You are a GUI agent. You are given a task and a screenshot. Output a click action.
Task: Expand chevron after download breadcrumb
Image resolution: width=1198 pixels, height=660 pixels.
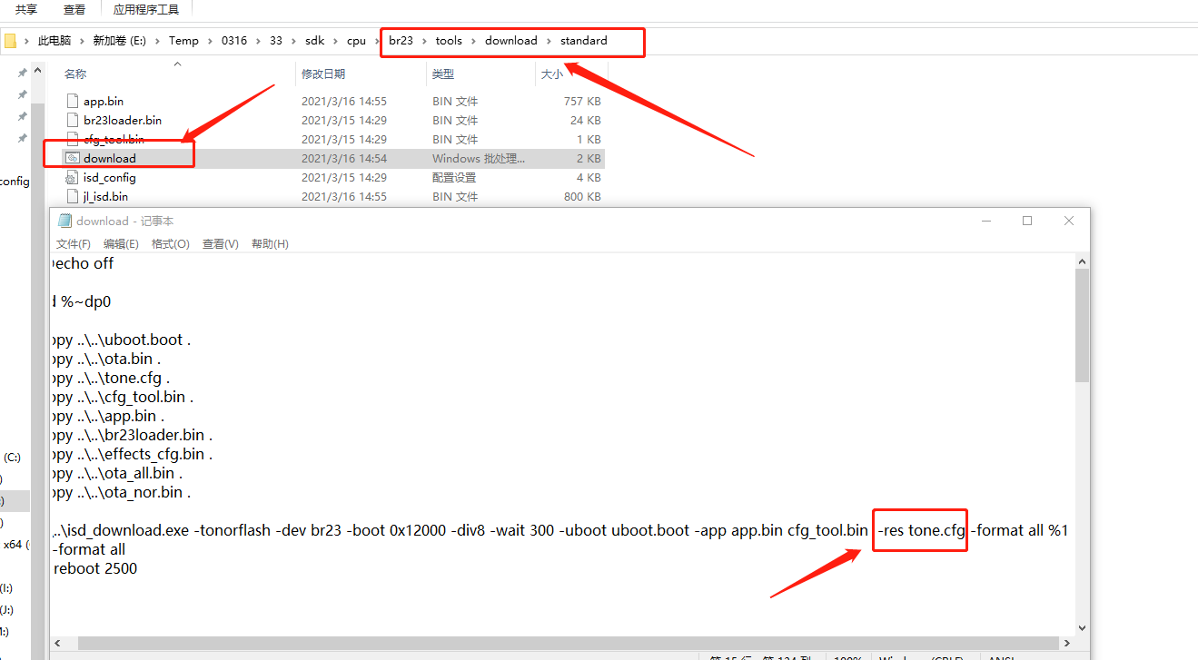tap(549, 41)
